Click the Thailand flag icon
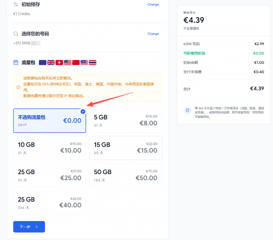Screen dimensions: 273x240 click(x=93, y=63)
